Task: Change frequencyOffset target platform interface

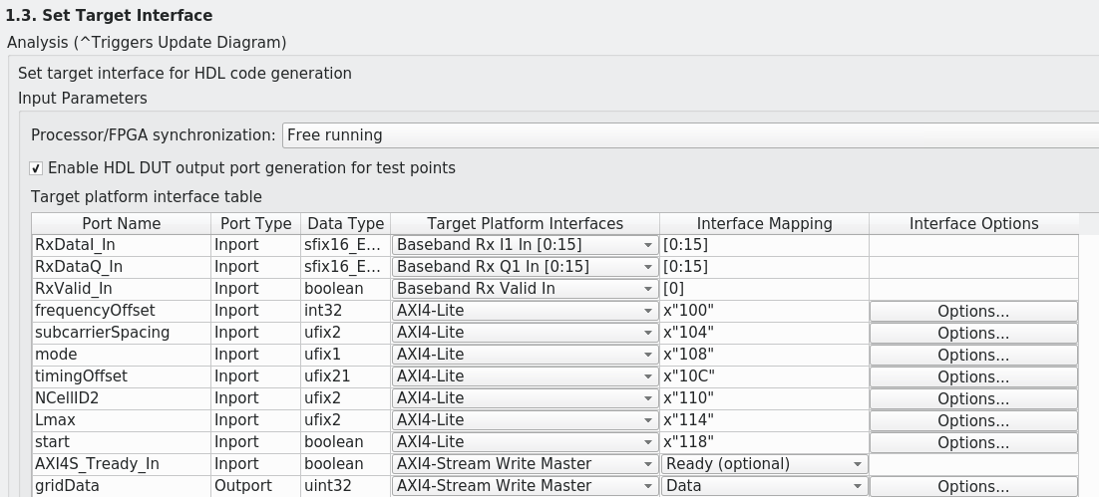Action: [x=525, y=311]
